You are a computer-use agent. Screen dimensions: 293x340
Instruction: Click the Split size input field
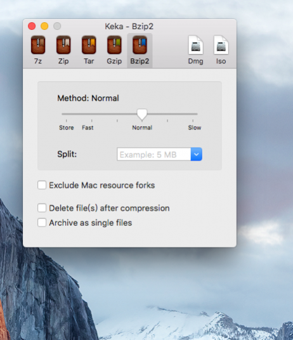pyautogui.click(x=154, y=154)
